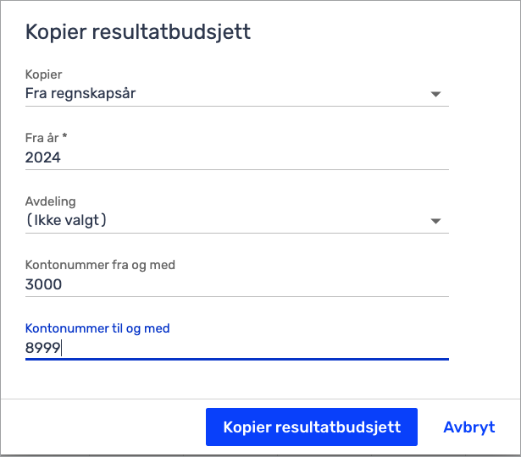Image resolution: width=521 pixels, height=457 pixels.
Task: Click the 'Kontonummer til og med' field 8999
Action: click(237, 348)
